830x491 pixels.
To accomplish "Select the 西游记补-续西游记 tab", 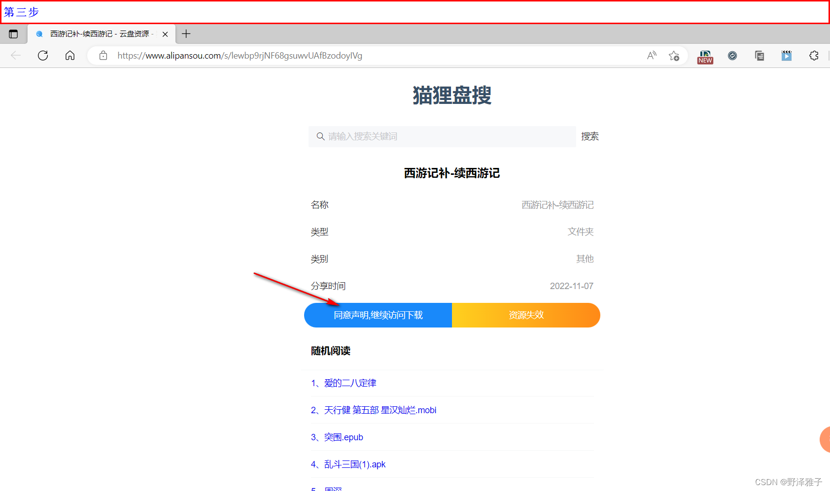I will (x=102, y=34).
